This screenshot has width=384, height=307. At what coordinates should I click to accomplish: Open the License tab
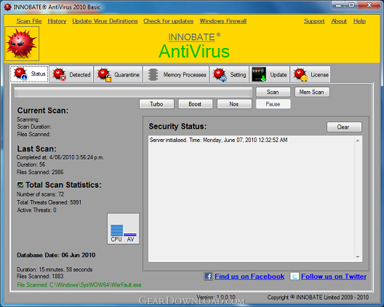tap(311, 74)
